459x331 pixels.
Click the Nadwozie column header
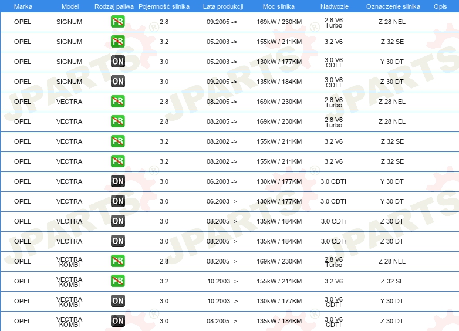pos(335,6)
